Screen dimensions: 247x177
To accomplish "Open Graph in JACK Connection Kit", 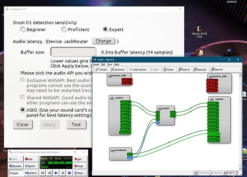I will (x=16, y=173).
